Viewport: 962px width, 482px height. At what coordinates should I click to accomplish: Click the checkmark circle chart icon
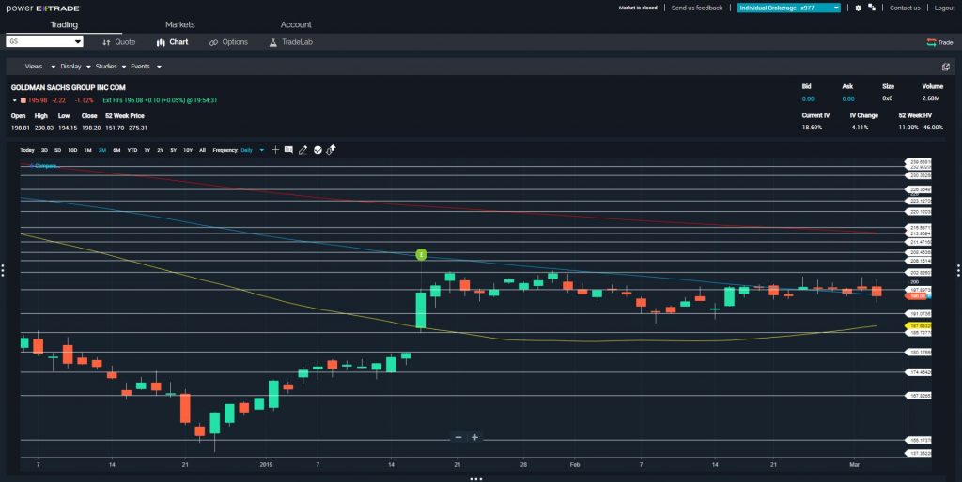tap(318, 150)
